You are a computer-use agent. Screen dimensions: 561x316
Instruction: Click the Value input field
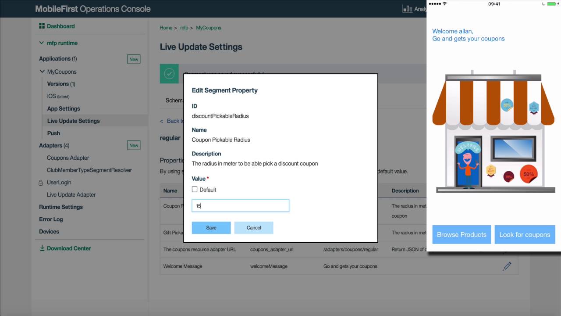[241, 205]
